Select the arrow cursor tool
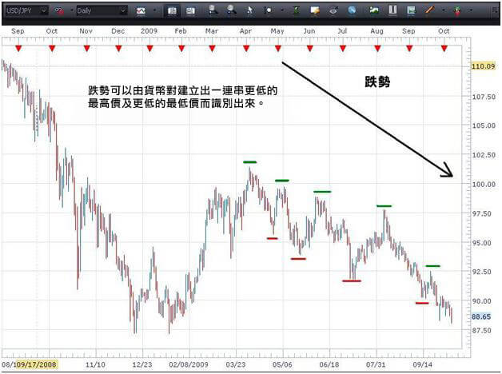Screen dimensions: 502x374 [x=249, y=11]
